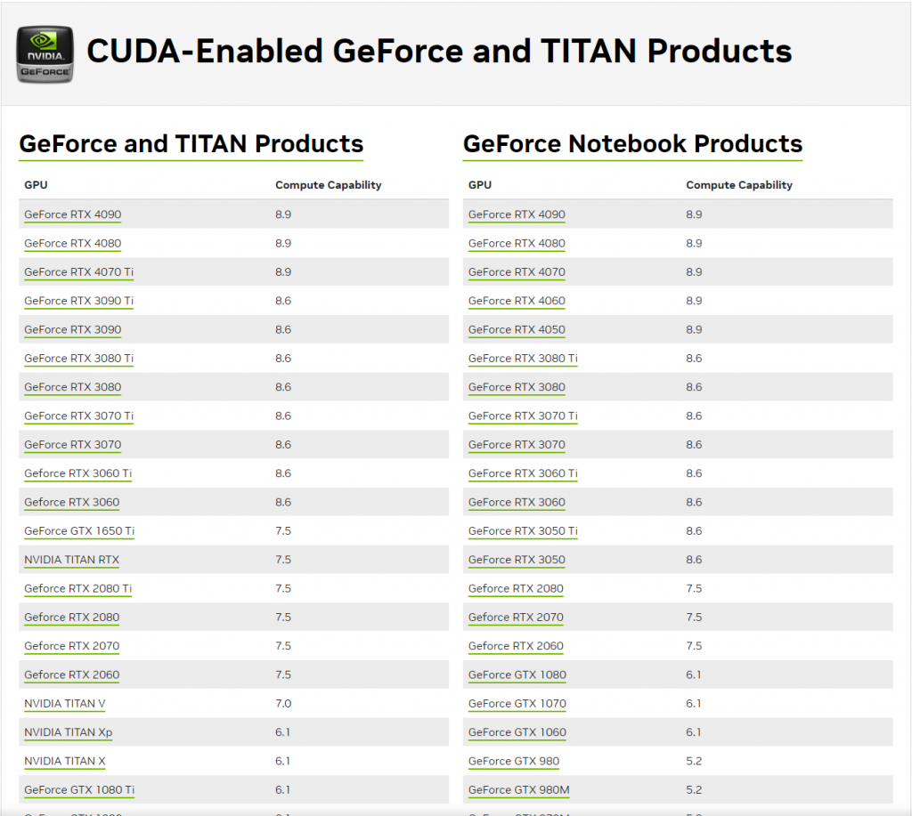Click the 6.1 value for TITAN Xp
Viewport: 912px width, 816px height.
282,732
